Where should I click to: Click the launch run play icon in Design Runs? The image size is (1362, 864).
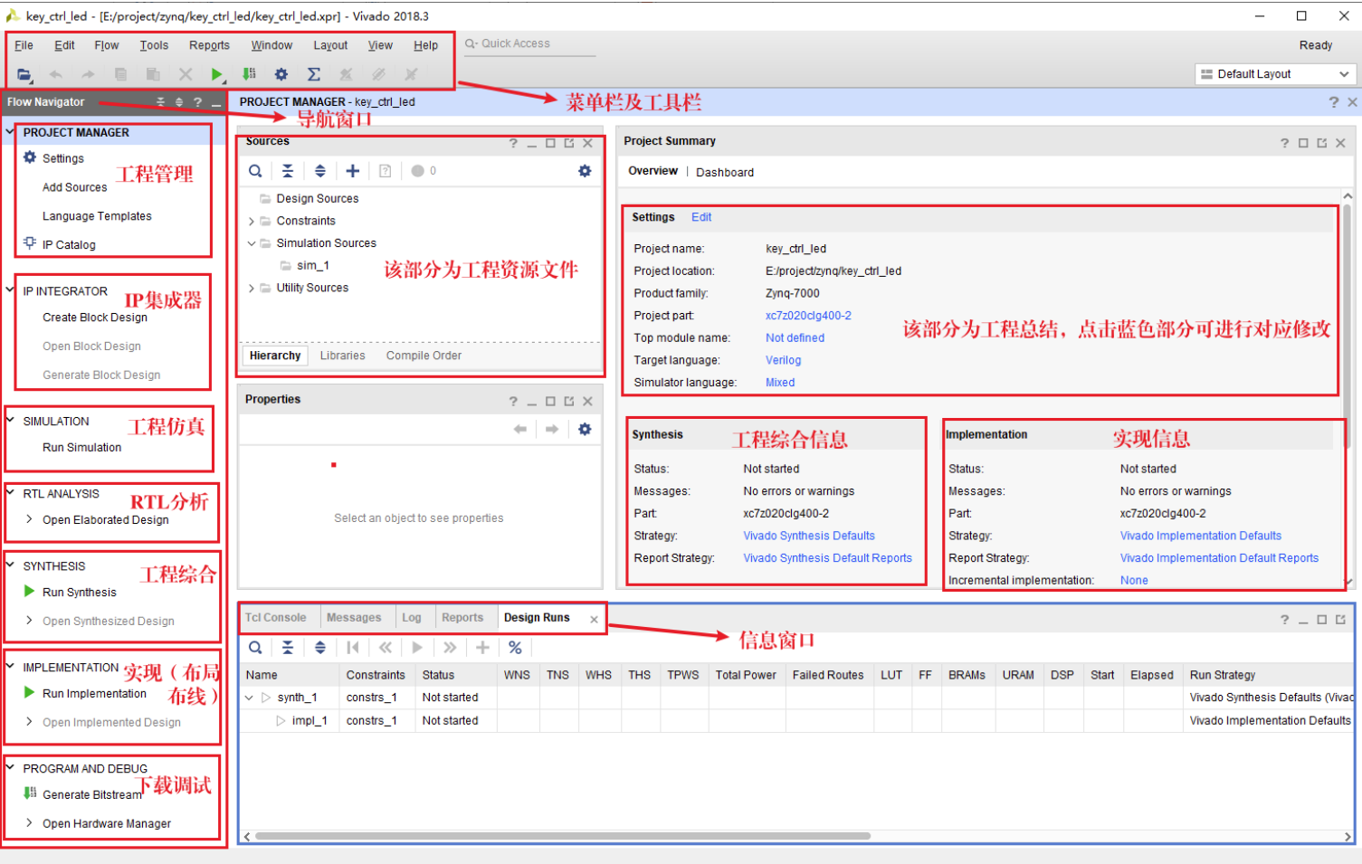pyautogui.click(x=417, y=648)
